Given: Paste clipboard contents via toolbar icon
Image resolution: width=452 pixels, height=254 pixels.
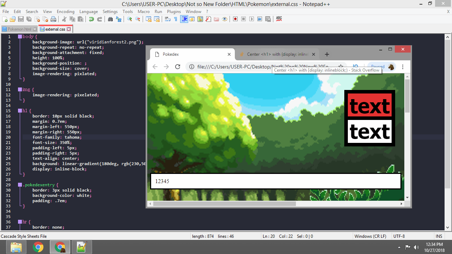Looking at the screenshot, I should [81, 19].
